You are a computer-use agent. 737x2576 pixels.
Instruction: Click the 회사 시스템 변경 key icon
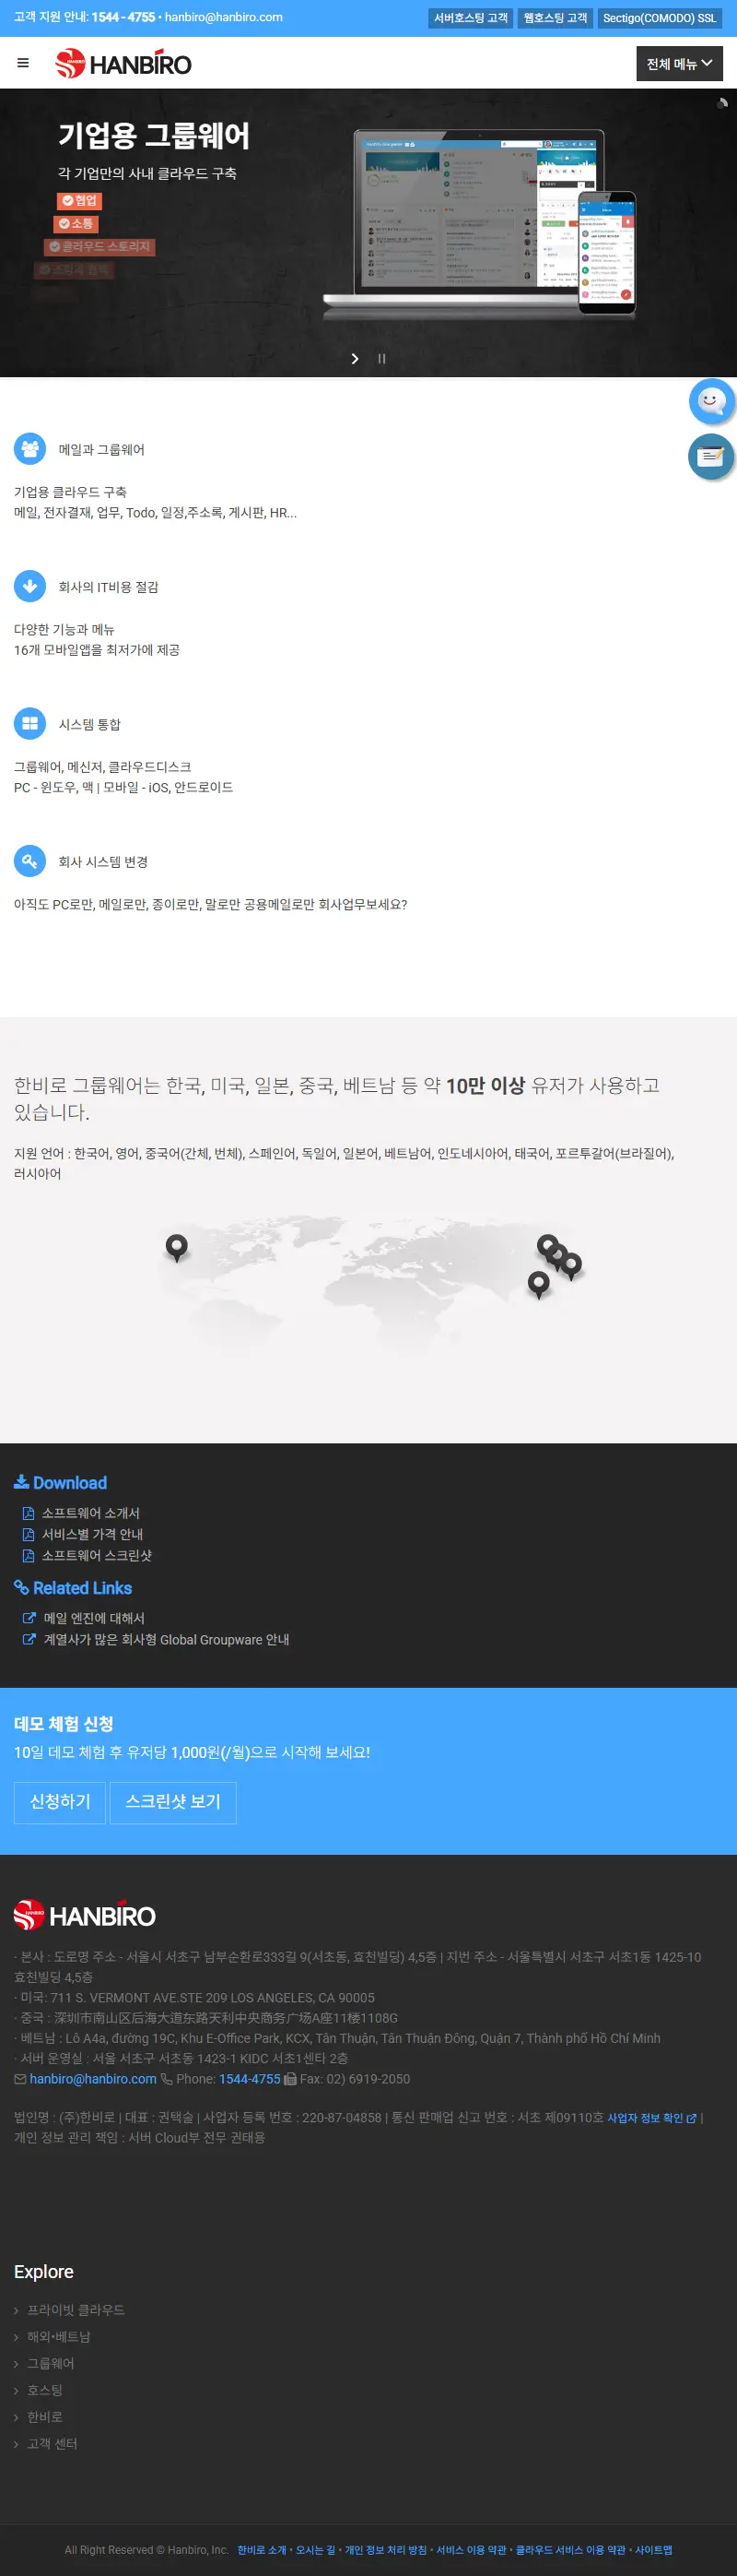tap(30, 860)
